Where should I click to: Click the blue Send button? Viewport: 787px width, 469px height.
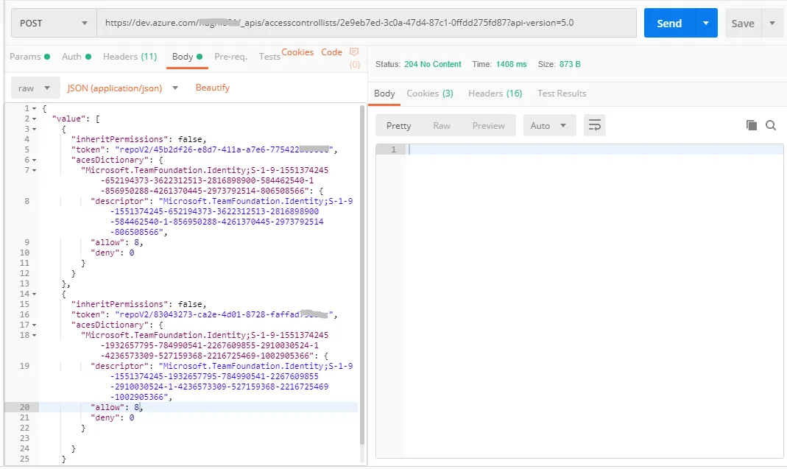[x=668, y=23]
